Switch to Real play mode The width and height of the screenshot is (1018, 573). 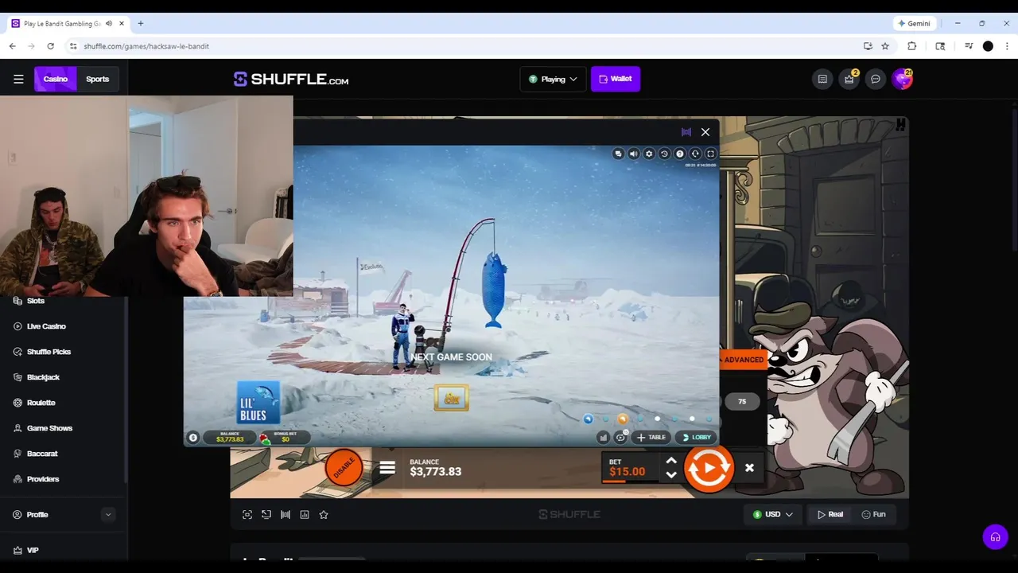[830, 514]
